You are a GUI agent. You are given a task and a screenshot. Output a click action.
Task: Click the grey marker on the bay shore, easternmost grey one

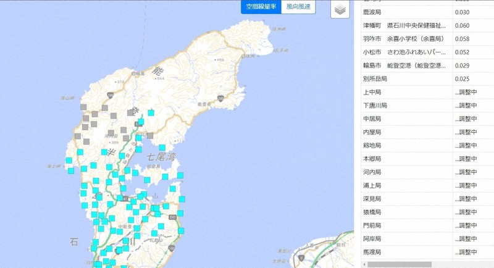[150, 136]
